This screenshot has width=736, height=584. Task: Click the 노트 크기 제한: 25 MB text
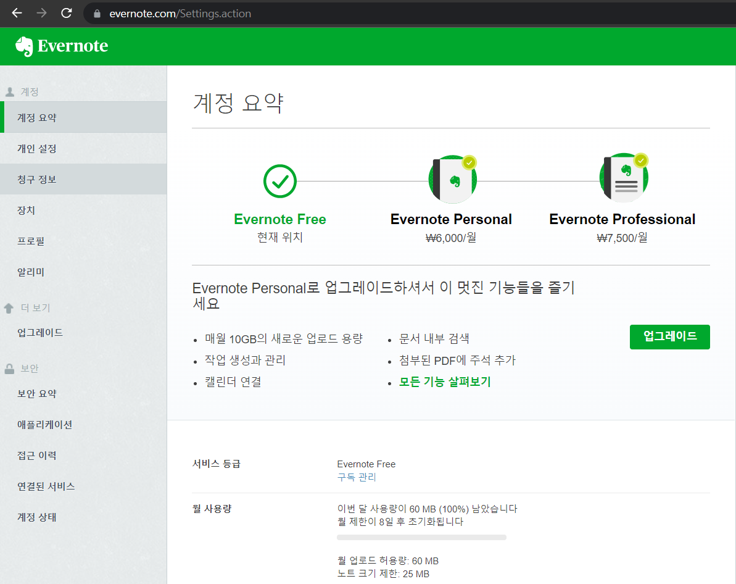tap(383, 574)
